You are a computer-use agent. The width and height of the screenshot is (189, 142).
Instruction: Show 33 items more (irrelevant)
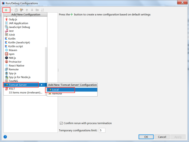26,93
